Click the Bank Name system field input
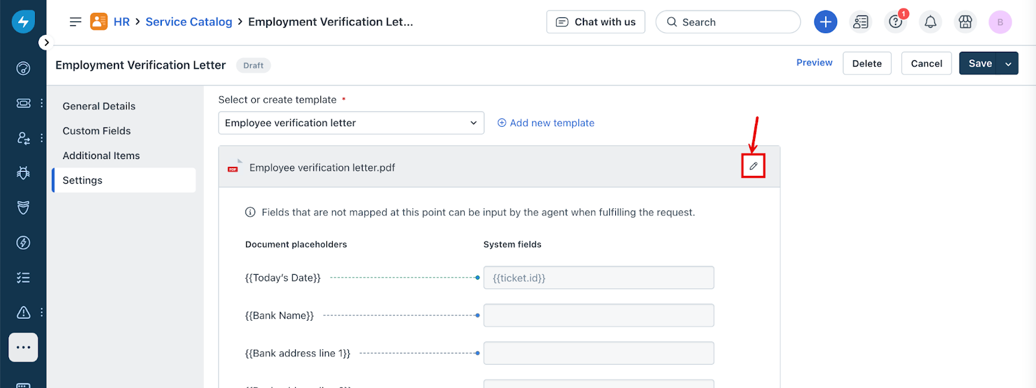The height and width of the screenshot is (388, 1036). coord(599,316)
